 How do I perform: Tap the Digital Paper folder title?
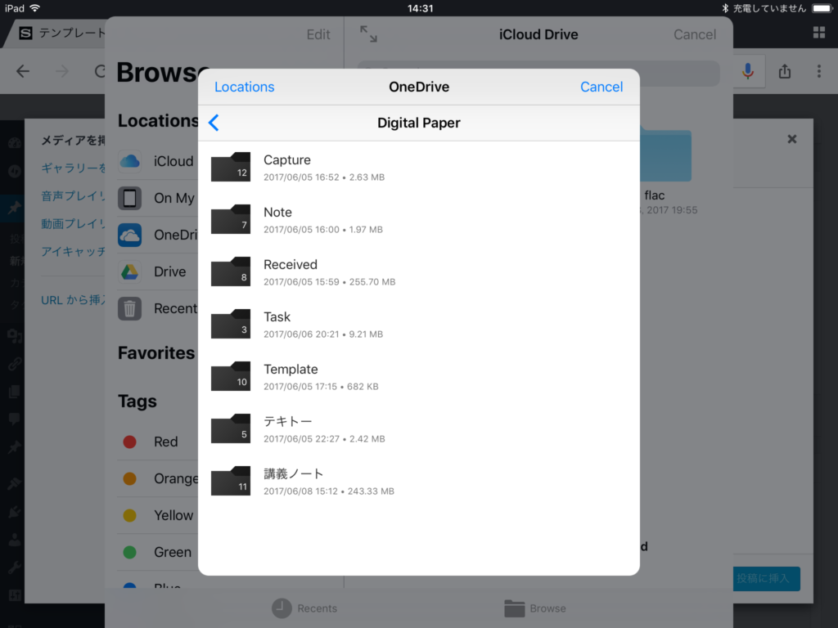pos(418,123)
